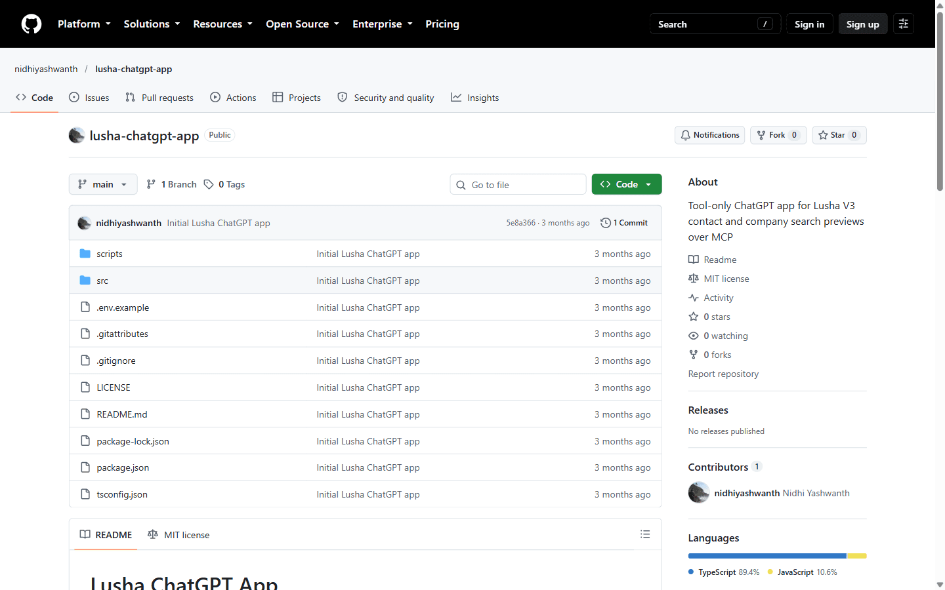
Task: Expand the Open Source menu
Action: tap(303, 24)
